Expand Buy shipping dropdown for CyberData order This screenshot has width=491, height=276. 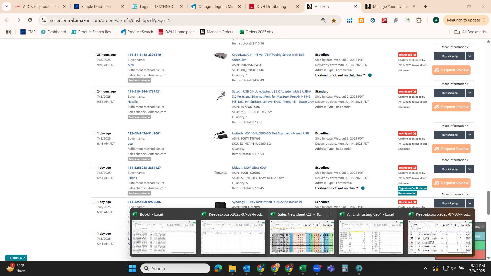(470, 56)
